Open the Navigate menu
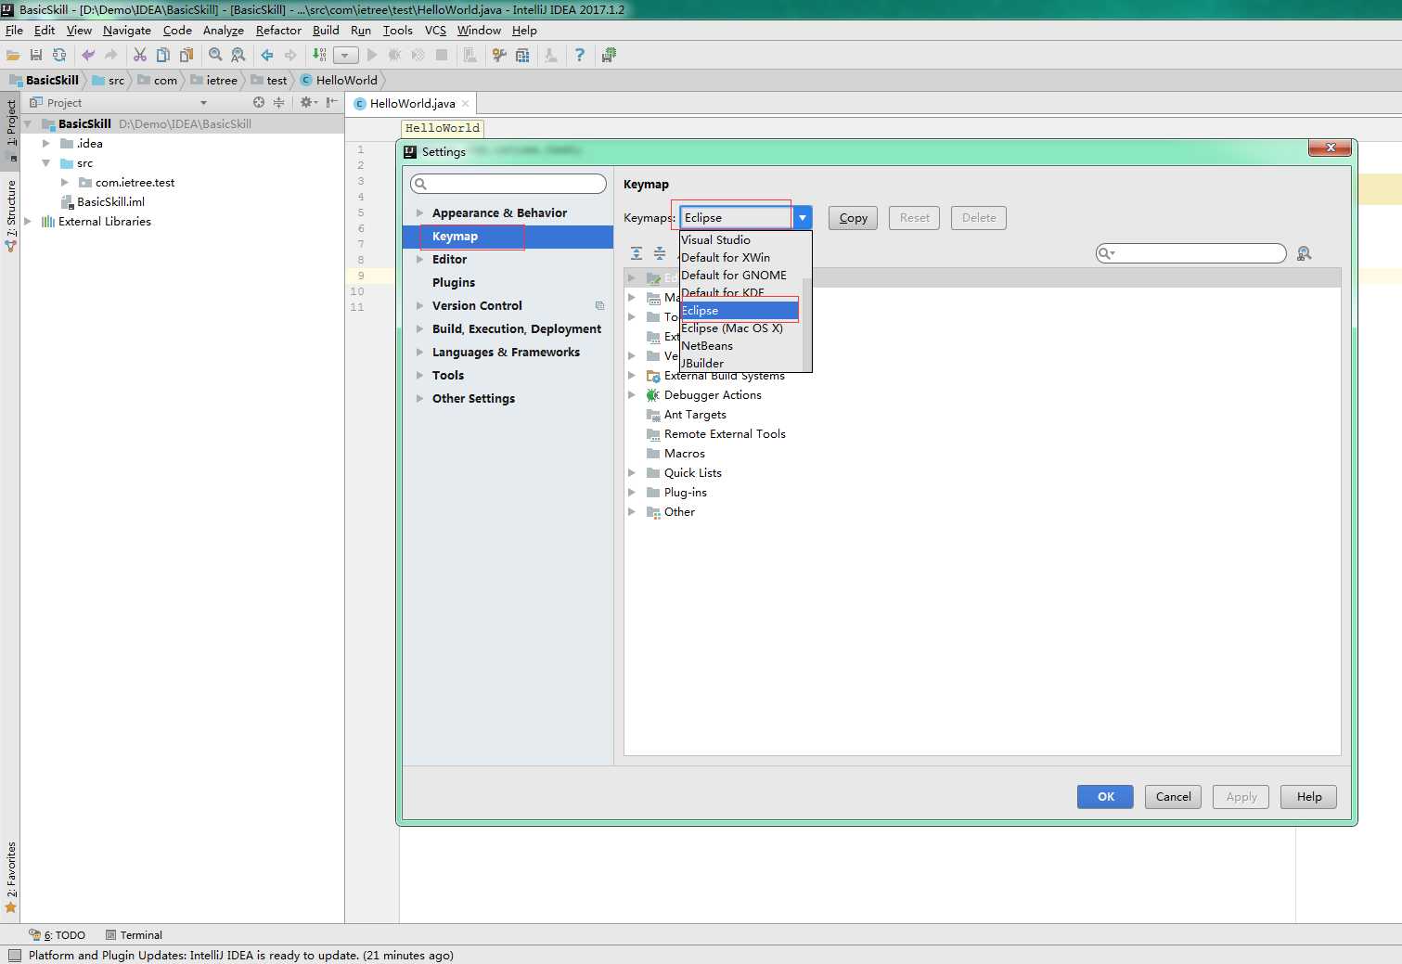The height and width of the screenshot is (964, 1402). coord(127,31)
